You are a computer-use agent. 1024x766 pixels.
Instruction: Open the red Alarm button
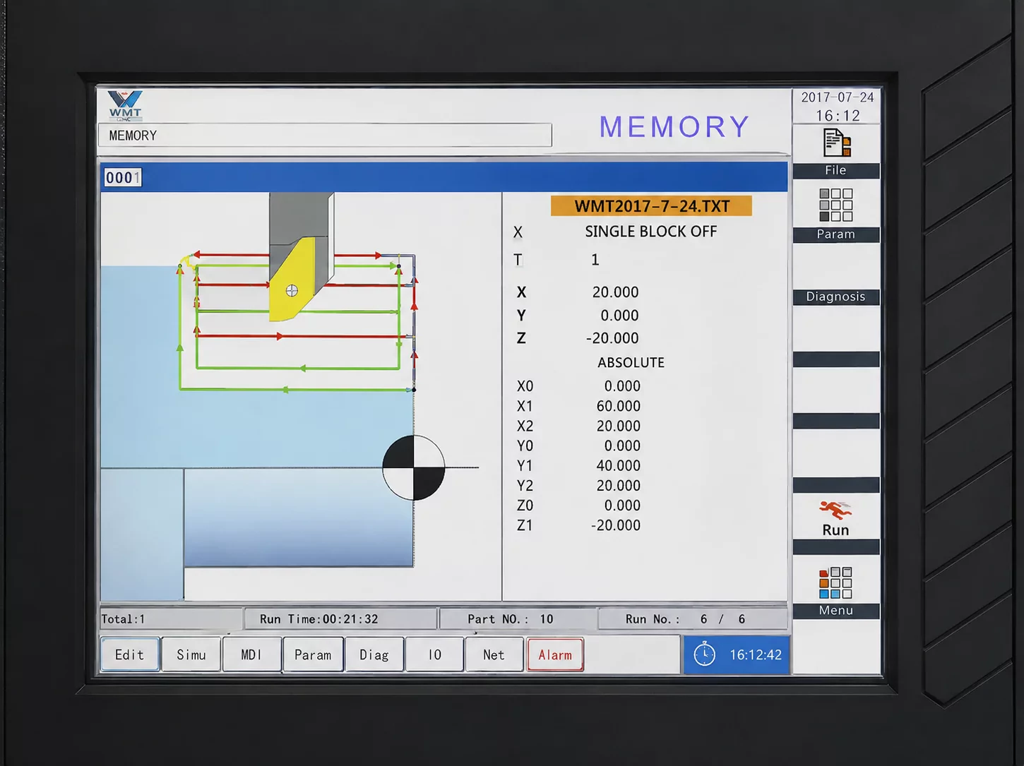point(555,654)
